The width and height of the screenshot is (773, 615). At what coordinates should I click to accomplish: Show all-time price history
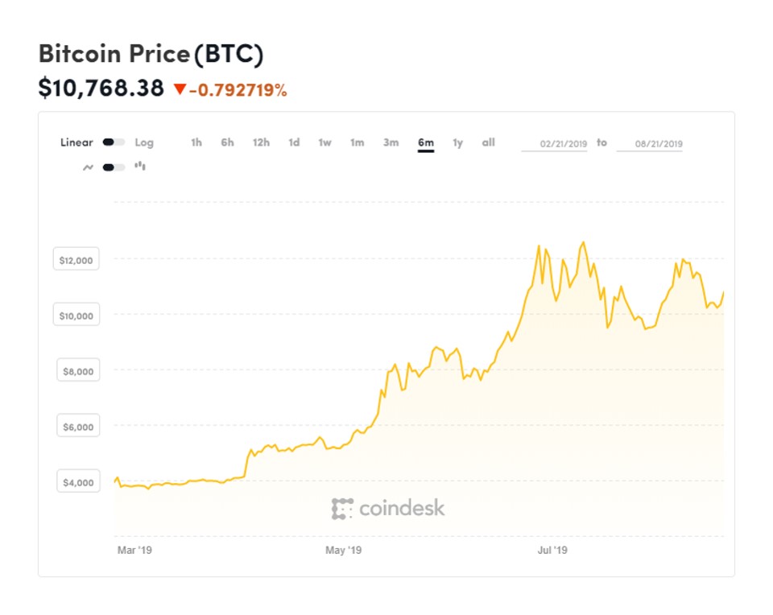point(488,142)
